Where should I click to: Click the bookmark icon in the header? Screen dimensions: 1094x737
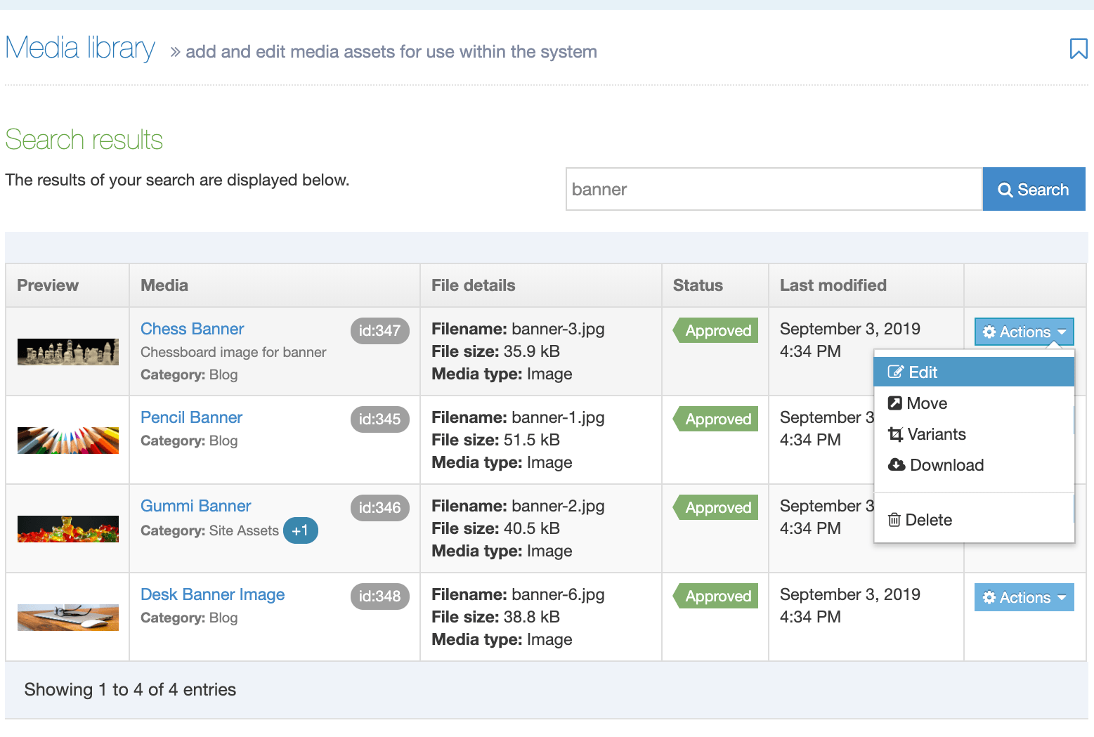pyautogui.click(x=1078, y=49)
